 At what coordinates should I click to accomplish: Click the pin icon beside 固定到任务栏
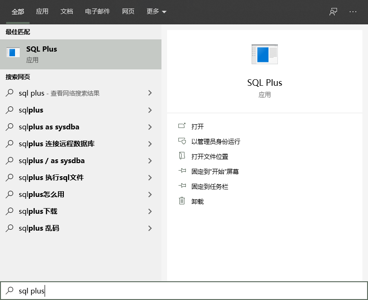coord(182,186)
